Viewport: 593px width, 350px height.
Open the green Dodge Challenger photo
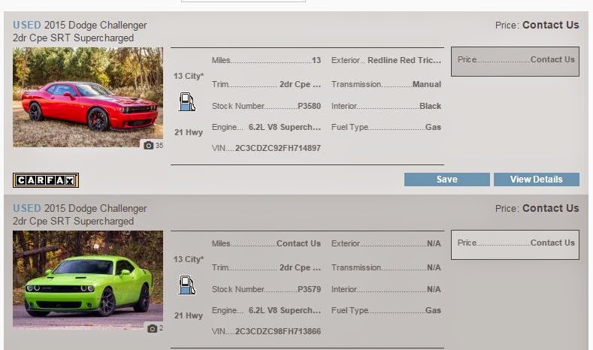tap(88, 279)
